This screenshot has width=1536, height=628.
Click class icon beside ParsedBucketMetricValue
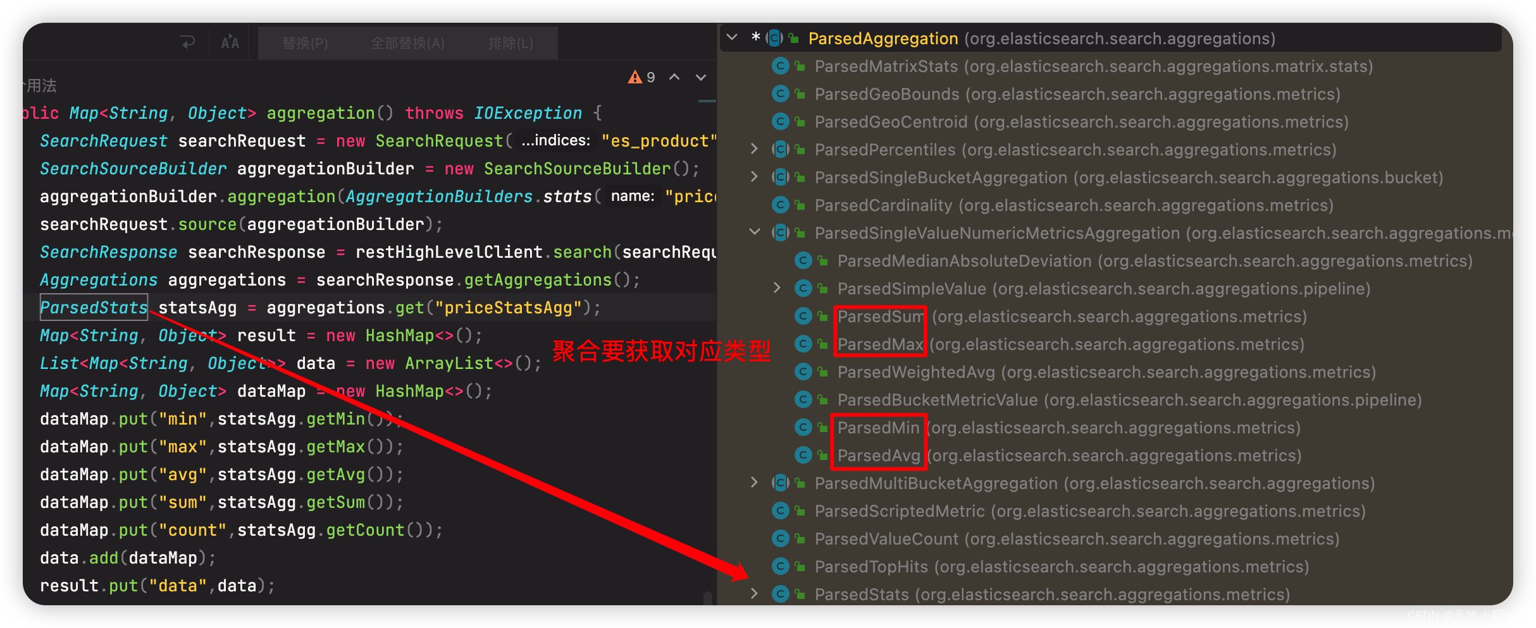(803, 399)
